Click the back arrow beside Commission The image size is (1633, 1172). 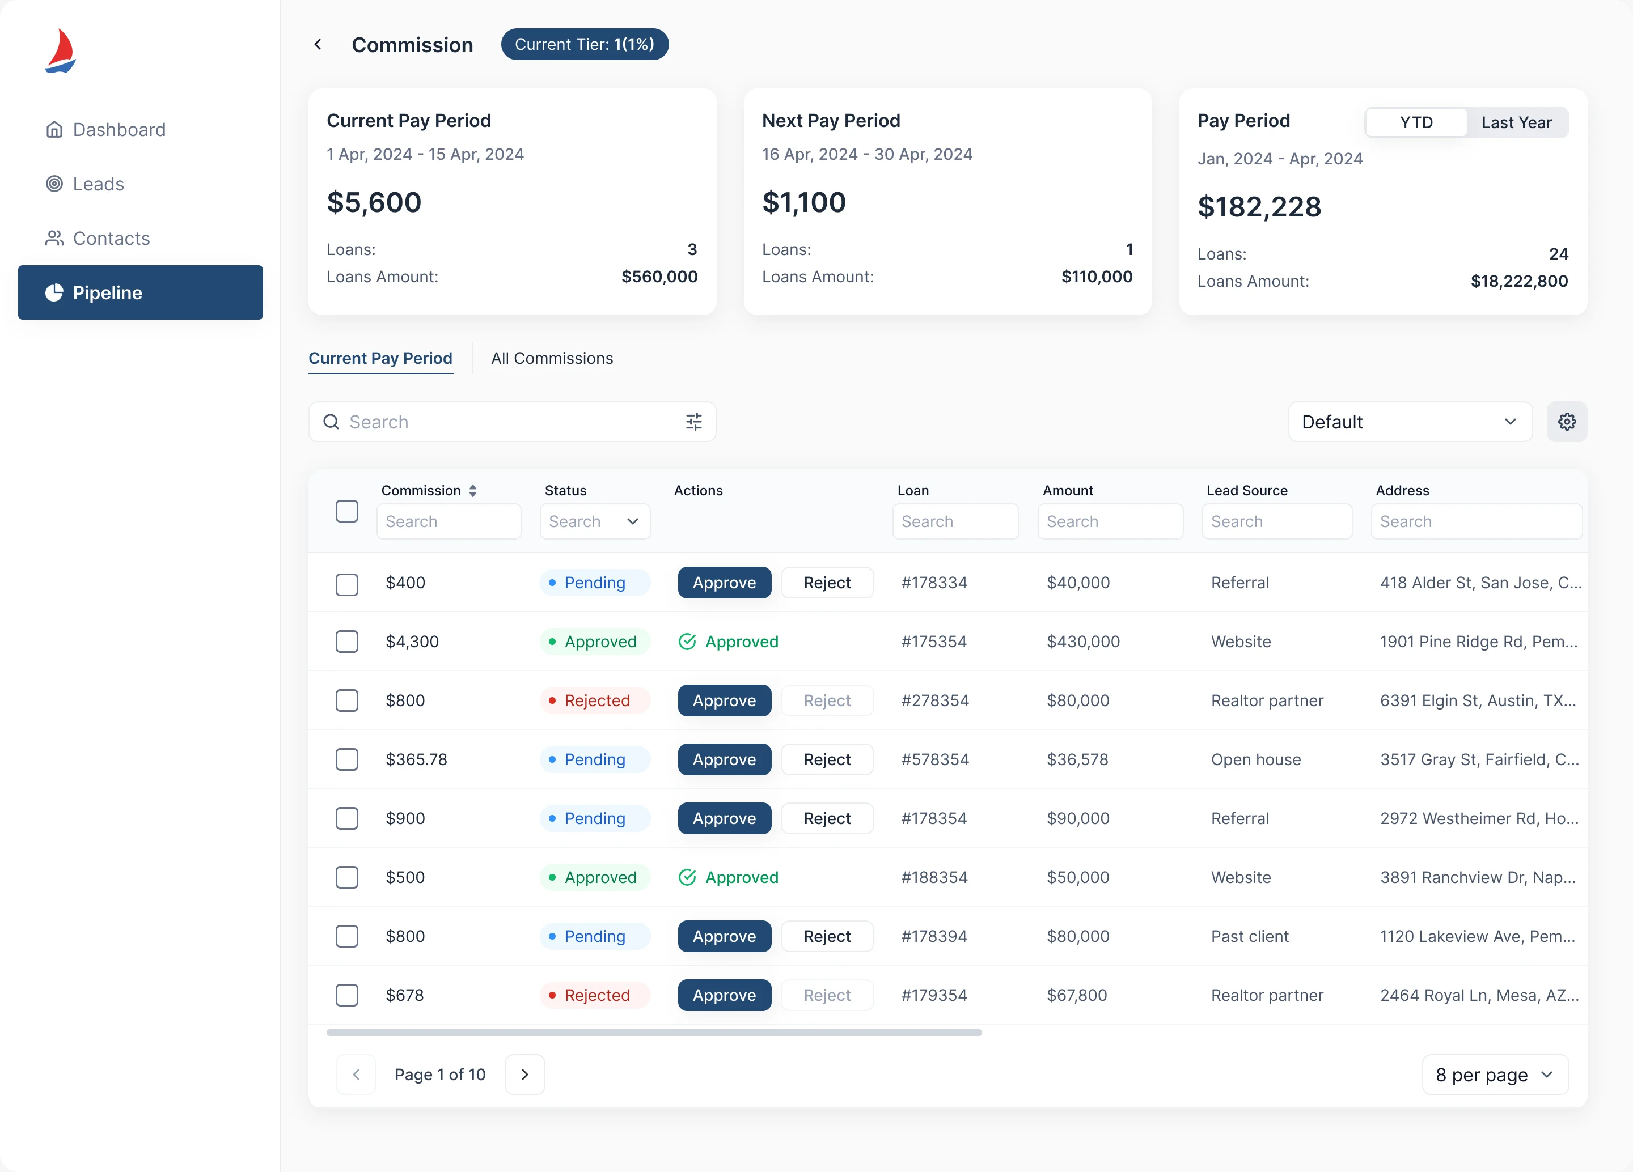click(318, 45)
